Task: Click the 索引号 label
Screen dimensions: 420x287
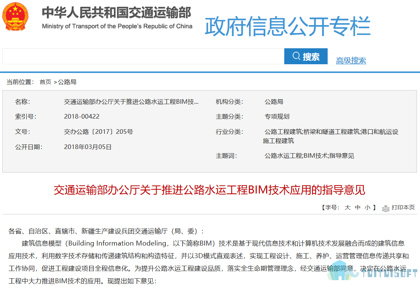Action: [x=25, y=117]
